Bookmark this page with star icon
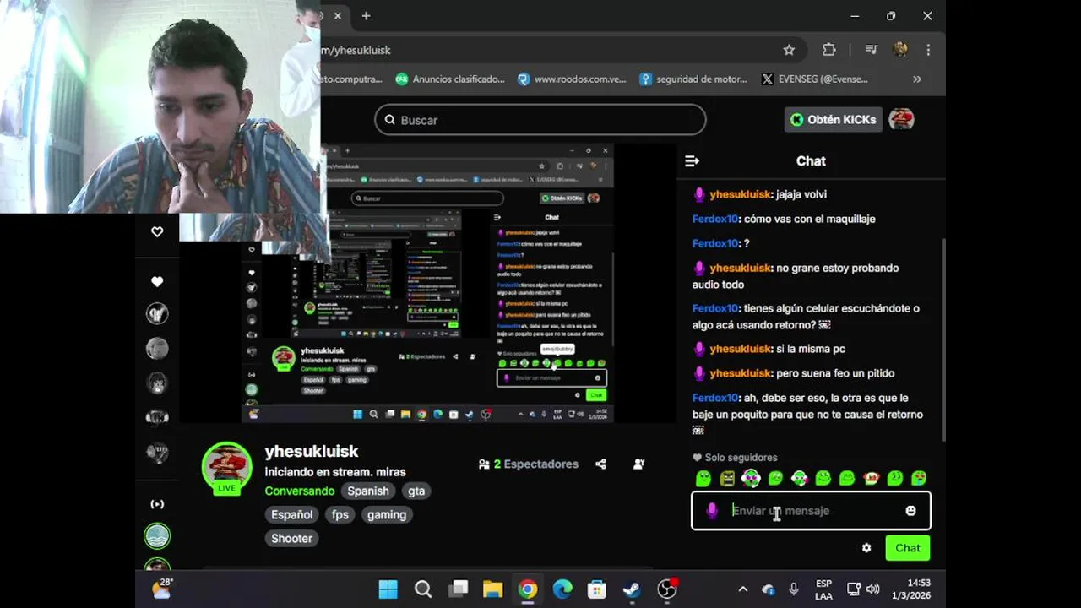Image resolution: width=1081 pixels, height=608 pixels. [789, 50]
